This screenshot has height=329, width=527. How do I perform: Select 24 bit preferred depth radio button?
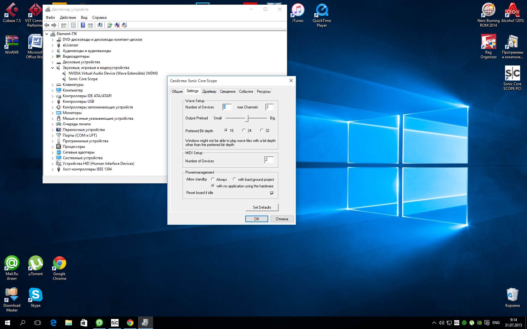coord(244,130)
